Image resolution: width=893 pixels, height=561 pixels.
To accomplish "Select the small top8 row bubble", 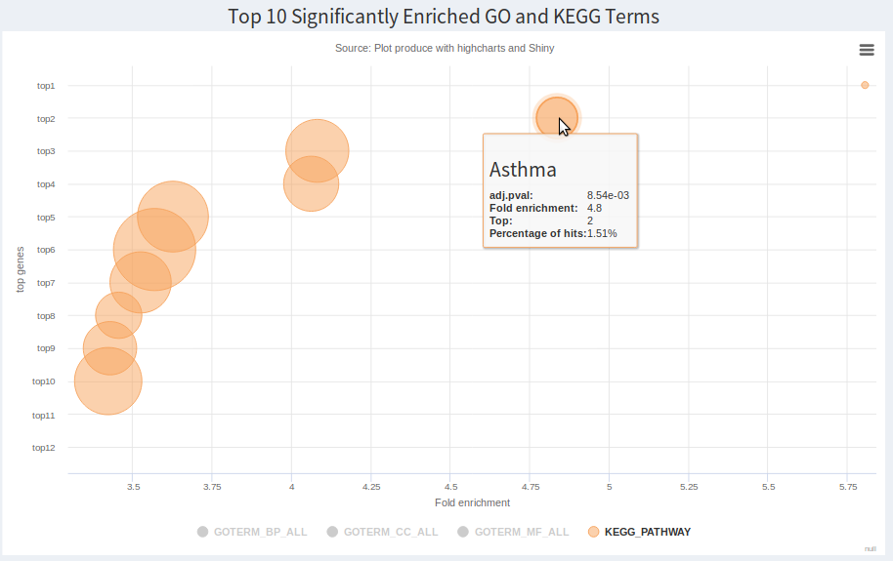I will (117, 315).
